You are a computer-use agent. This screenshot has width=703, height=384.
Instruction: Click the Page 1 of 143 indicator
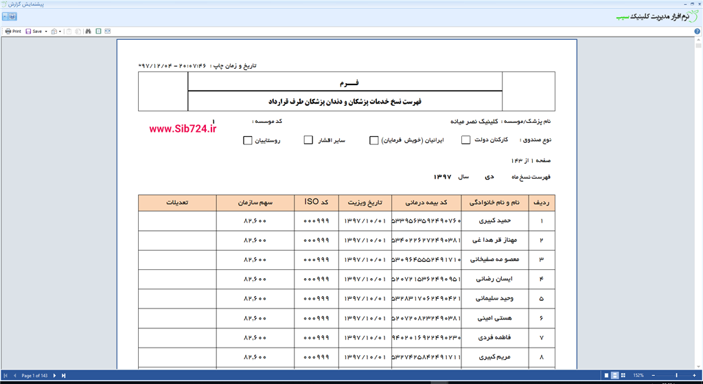[34, 376]
